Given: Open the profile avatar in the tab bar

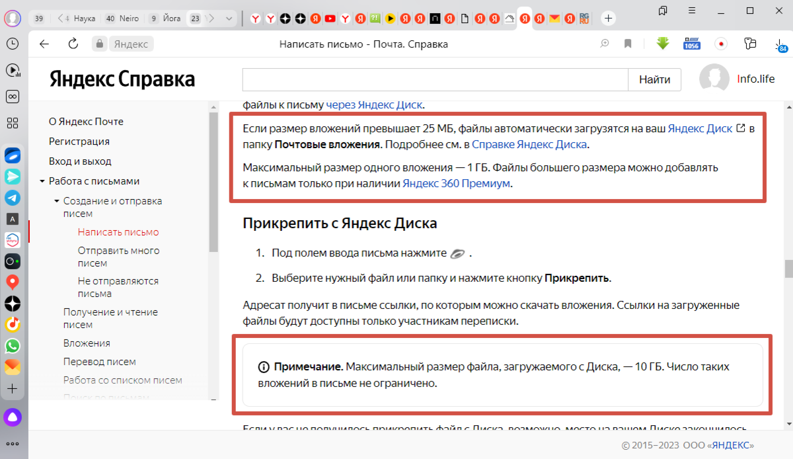Looking at the screenshot, I should coord(13,19).
